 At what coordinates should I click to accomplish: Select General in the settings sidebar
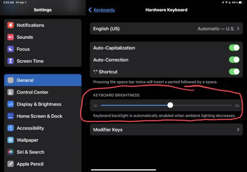[x=43, y=80]
